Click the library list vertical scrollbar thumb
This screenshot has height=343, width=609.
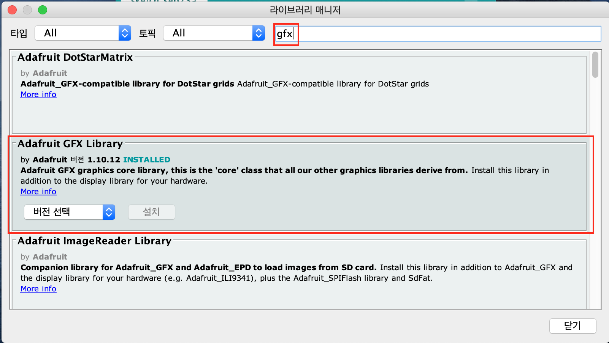[x=595, y=65]
